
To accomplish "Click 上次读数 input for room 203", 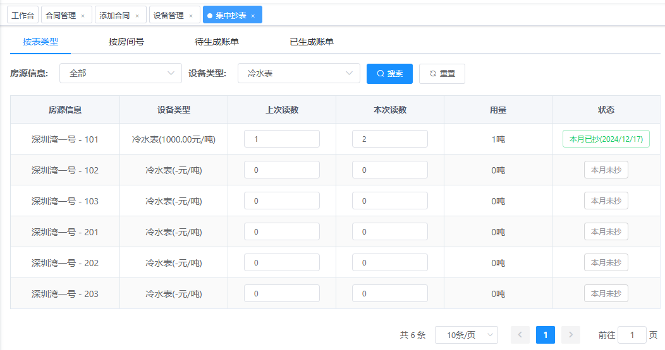I will point(281,294).
